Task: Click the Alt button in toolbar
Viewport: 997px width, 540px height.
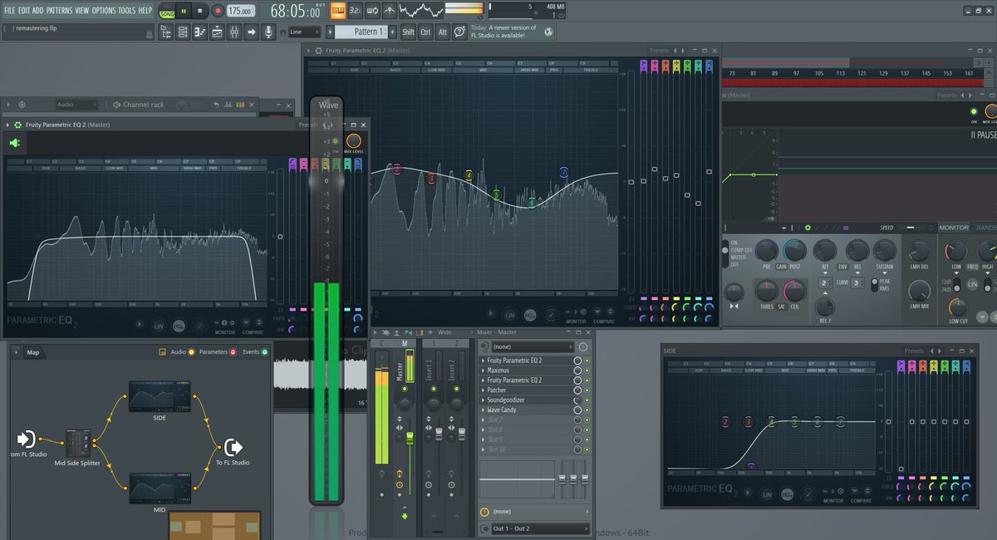Action: point(443,32)
